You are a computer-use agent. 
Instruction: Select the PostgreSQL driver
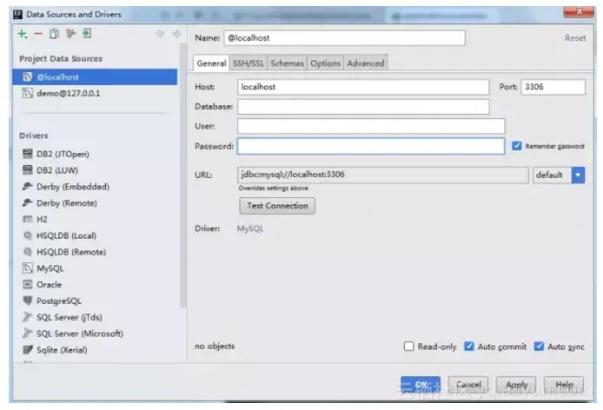[x=59, y=301]
